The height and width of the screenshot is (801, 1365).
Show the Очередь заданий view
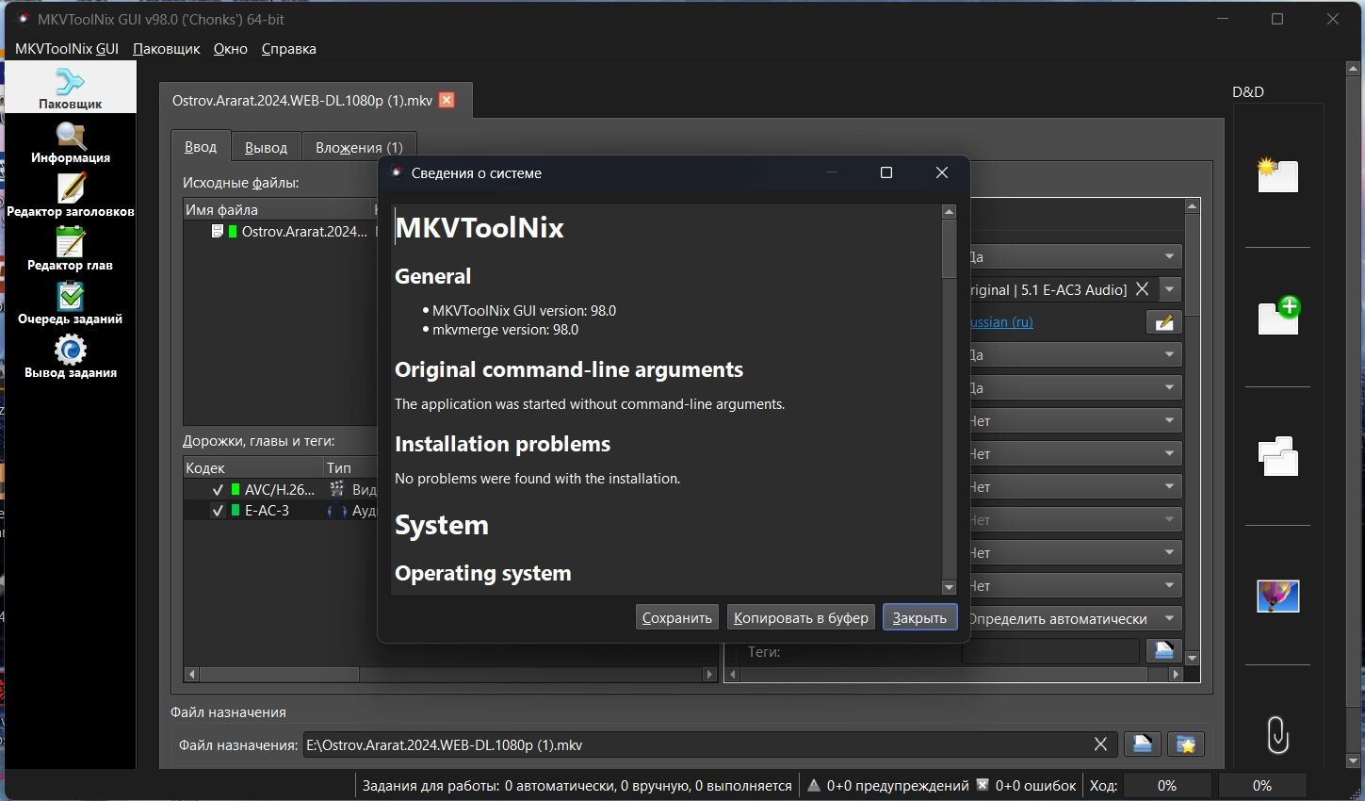[71, 303]
